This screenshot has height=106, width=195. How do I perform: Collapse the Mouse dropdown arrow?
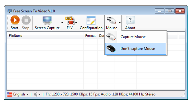[120, 23]
